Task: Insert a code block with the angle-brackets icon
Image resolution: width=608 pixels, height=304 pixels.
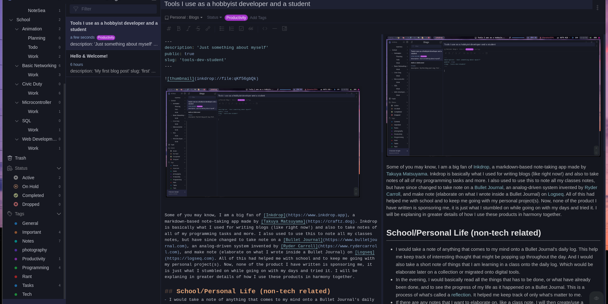Action: point(265,29)
